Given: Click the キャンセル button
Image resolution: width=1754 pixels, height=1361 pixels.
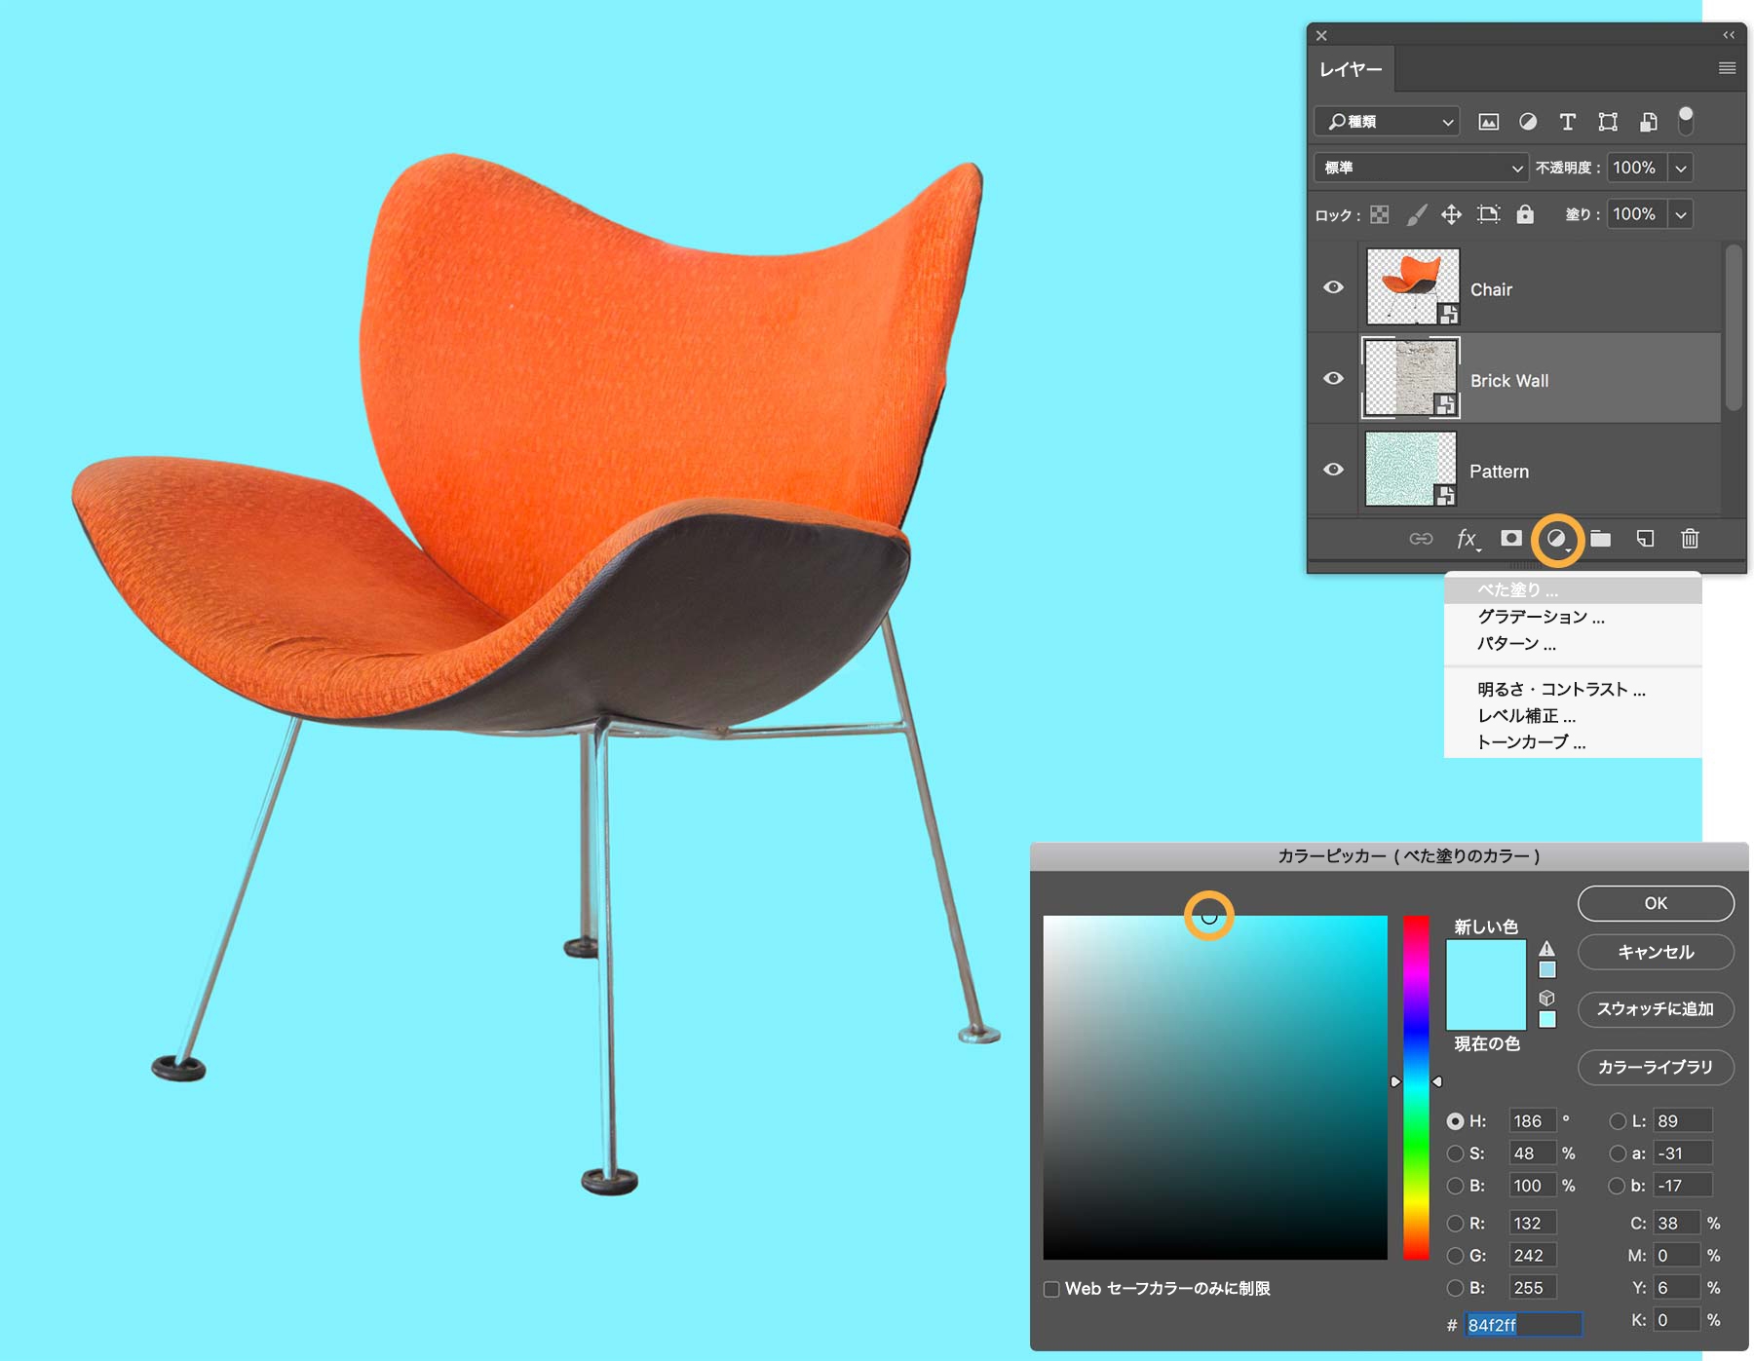Looking at the screenshot, I should [1656, 952].
